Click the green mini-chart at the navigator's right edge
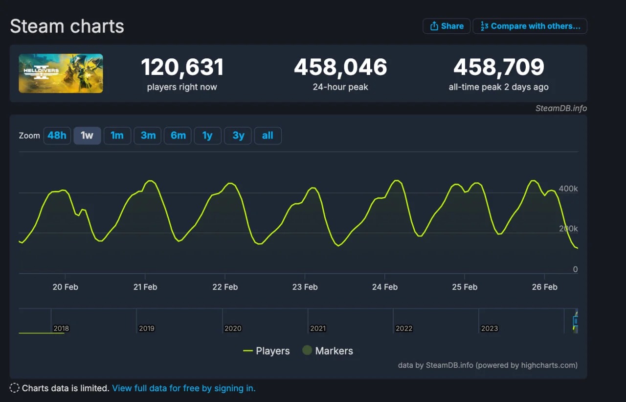 [575, 323]
